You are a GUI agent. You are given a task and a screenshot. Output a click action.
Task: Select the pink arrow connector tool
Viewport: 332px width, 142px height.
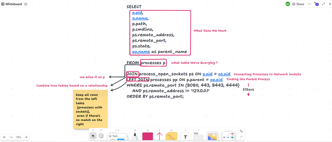tap(159, 136)
